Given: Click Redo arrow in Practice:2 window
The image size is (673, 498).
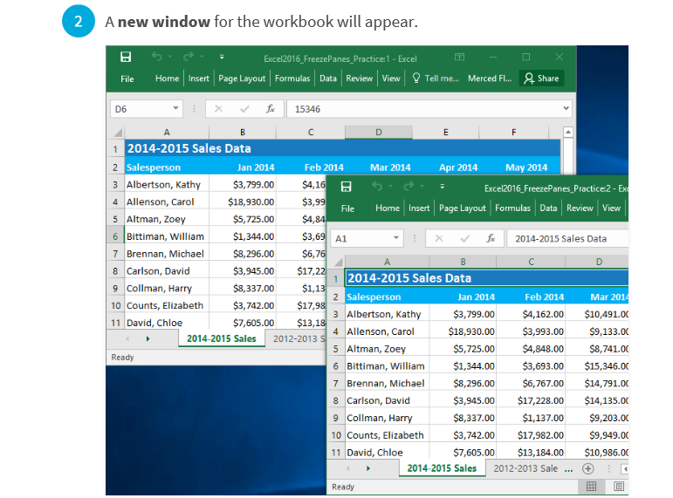Looking at the screenshot, I should (409, 186).
